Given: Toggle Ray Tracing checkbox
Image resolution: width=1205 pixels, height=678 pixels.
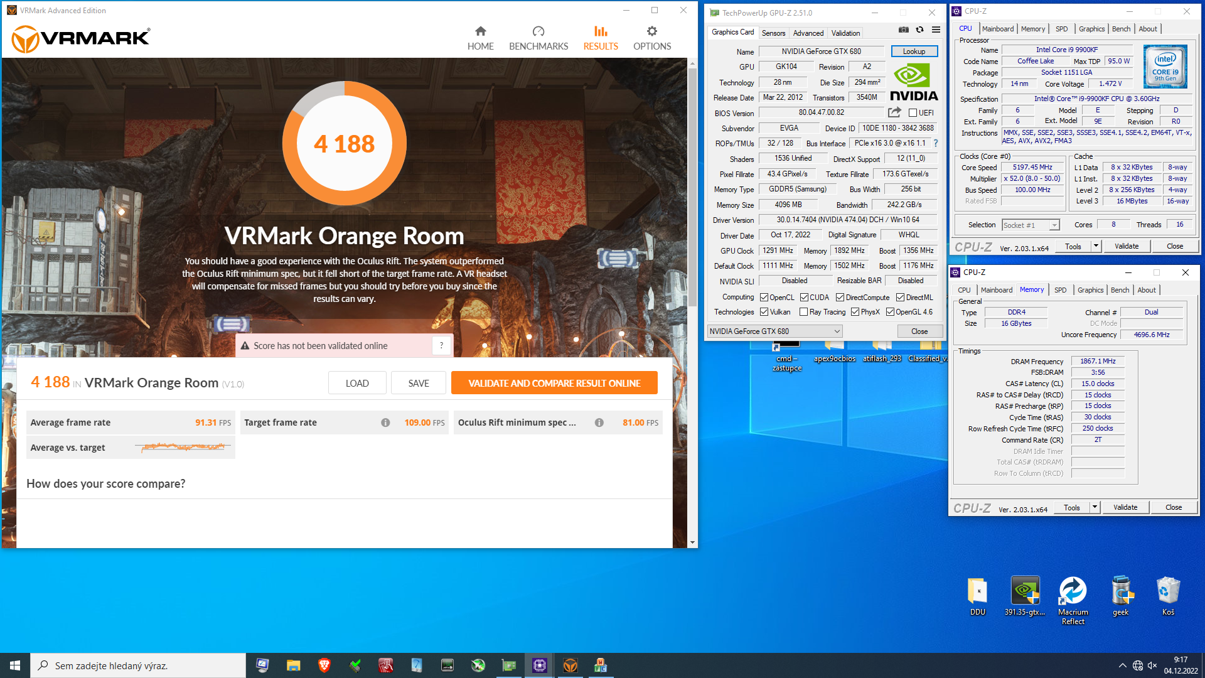Looking at the screenshot, I should pos(803,312).
